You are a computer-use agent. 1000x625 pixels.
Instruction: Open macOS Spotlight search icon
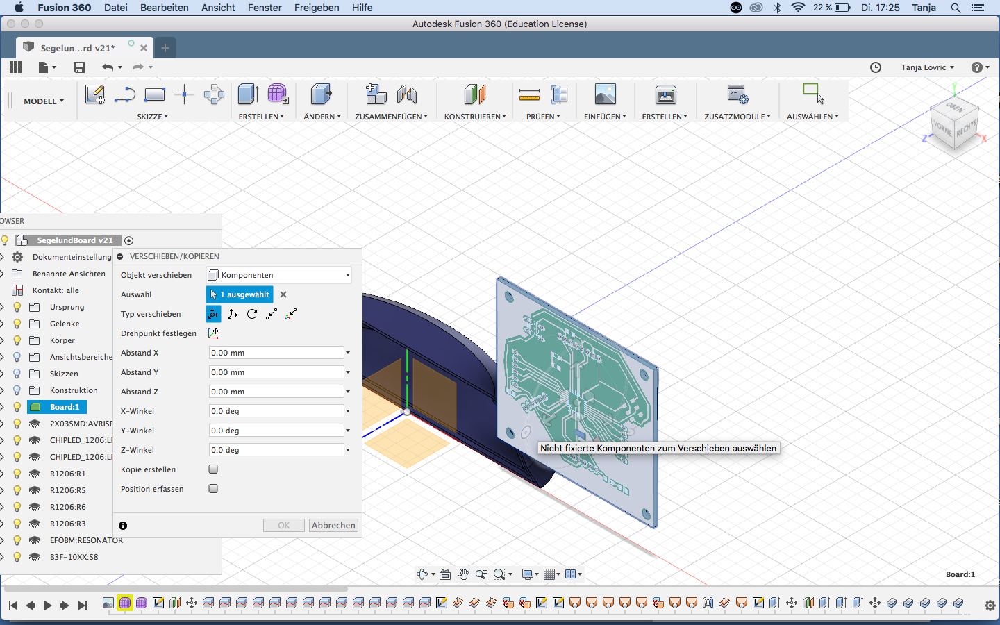point(956,8)
